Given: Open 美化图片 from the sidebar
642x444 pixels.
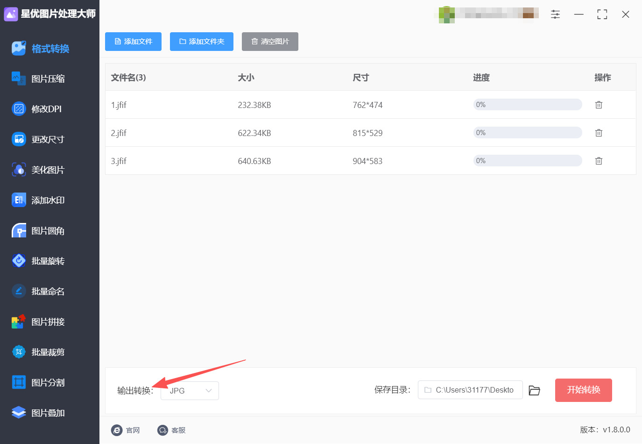Looking at the screenshot, I should [48, 170].
